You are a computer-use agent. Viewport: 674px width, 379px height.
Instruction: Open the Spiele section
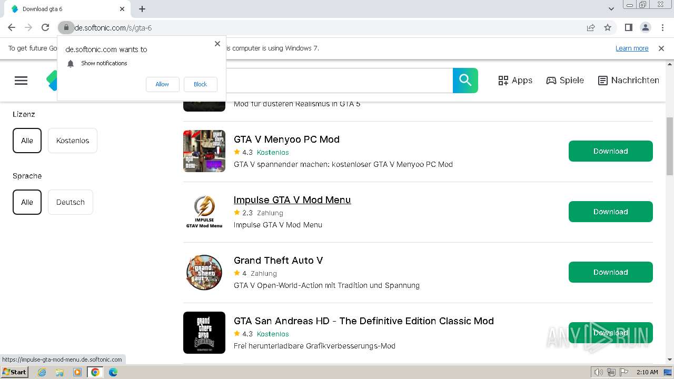565,80
